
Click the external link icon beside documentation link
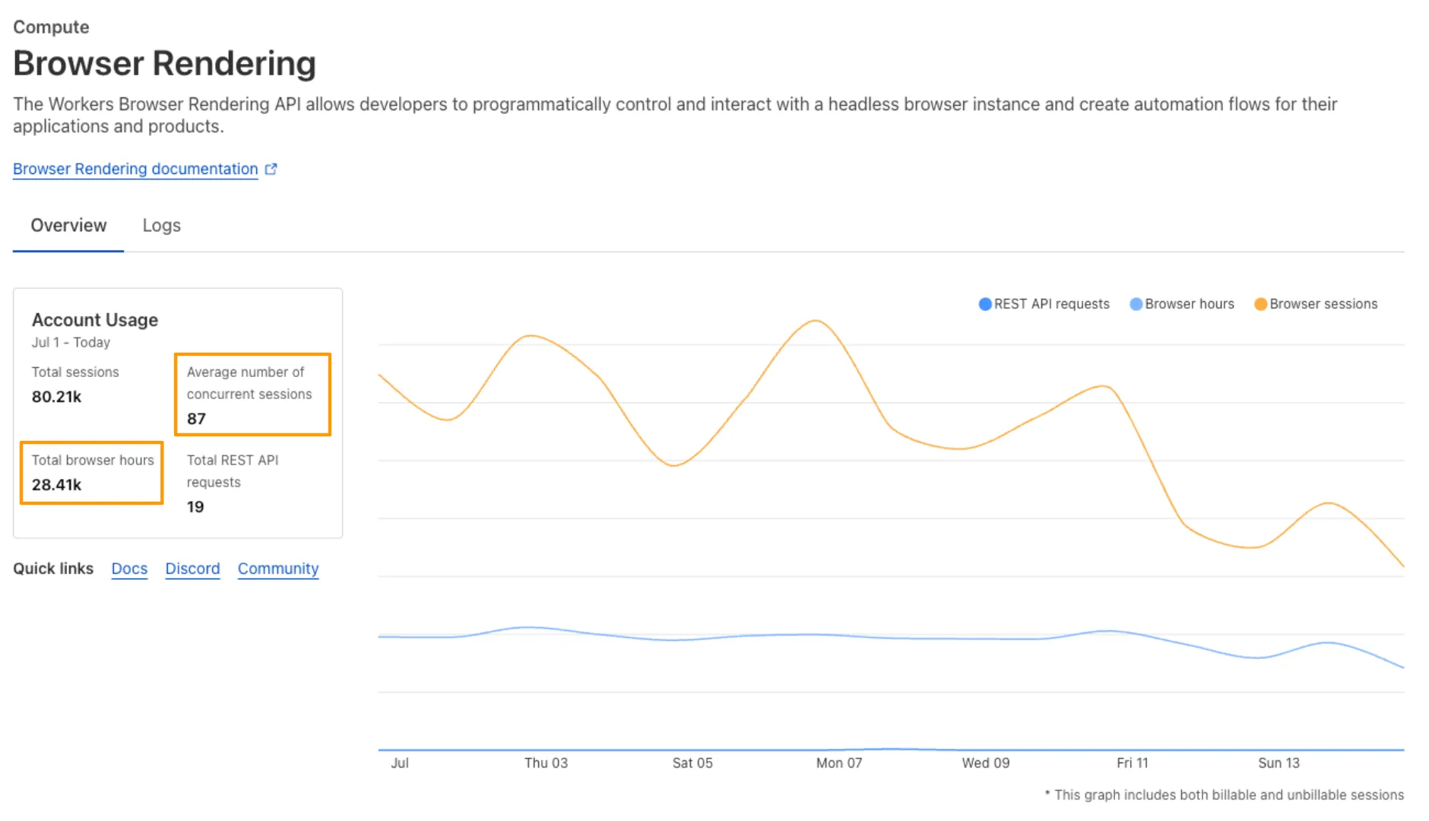point(271,169)
